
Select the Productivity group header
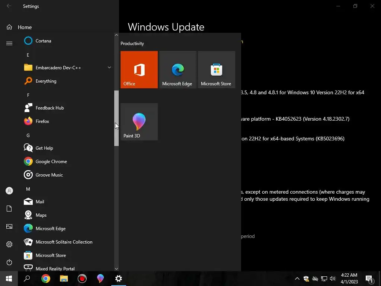click(x=132, y=44)
